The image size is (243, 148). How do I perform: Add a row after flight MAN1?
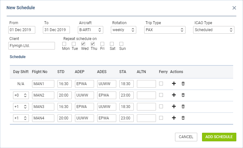coord(174,84)
